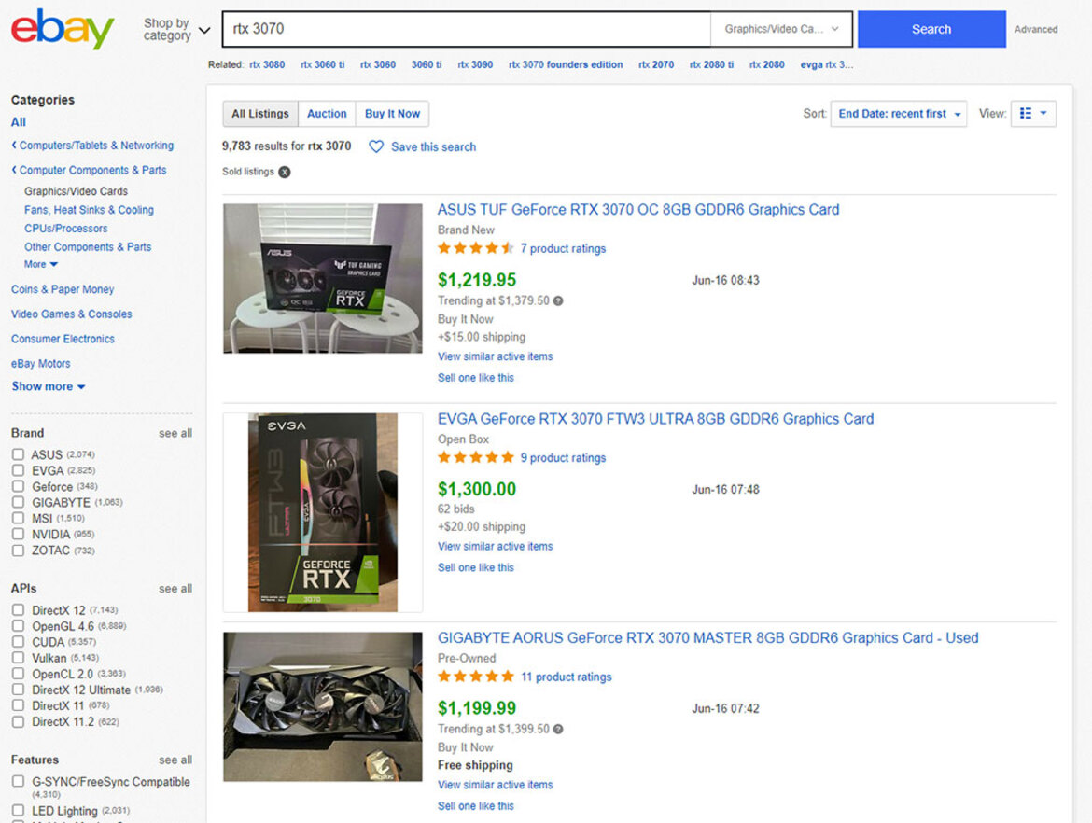Select the All Listings tab
Image resolution: width=1092 pixels, height=823 pixels.
click(x=260, y=114)
